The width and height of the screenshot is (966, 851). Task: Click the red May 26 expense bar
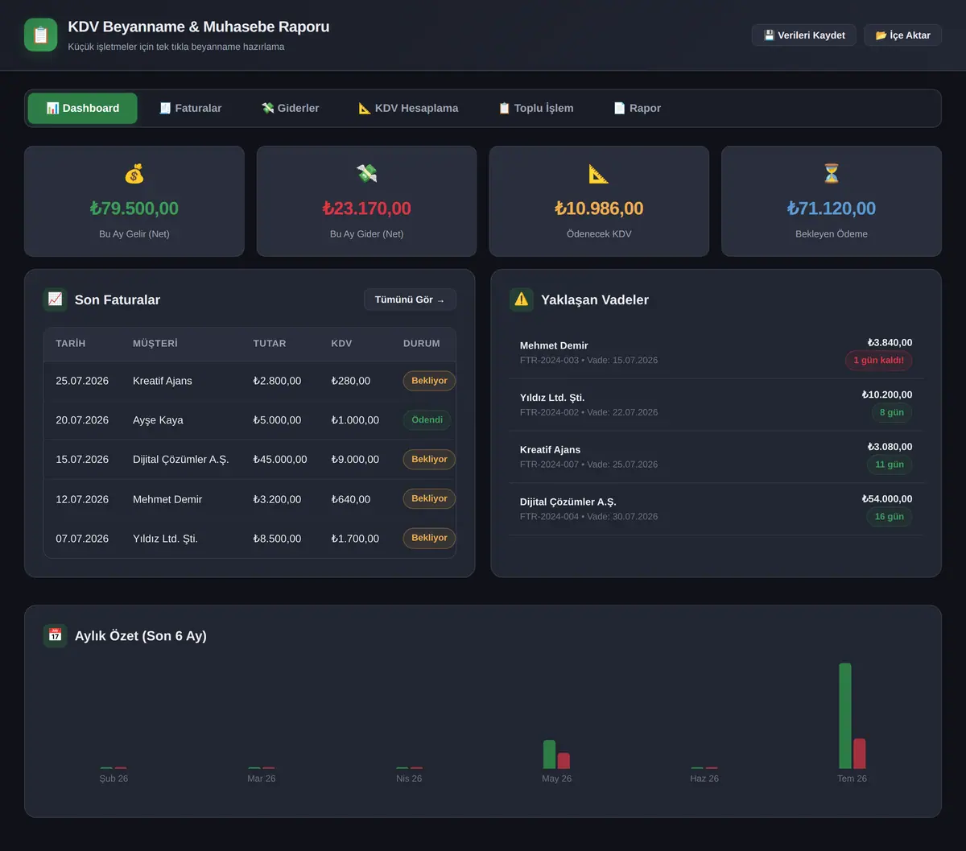(x=563, y=761)
